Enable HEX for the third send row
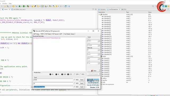Viewport: 170px width, 96px height. [x=74, y=87]
